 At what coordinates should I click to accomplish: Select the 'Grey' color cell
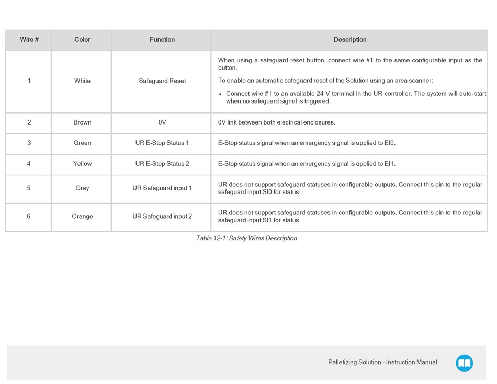pyautogui.click(x=82, y=188)
